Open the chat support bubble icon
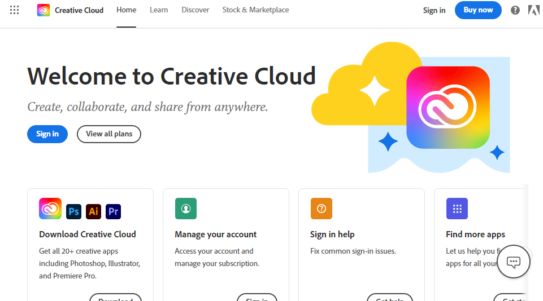Screen dimensions: 543x301 click(x=514, y=262)
